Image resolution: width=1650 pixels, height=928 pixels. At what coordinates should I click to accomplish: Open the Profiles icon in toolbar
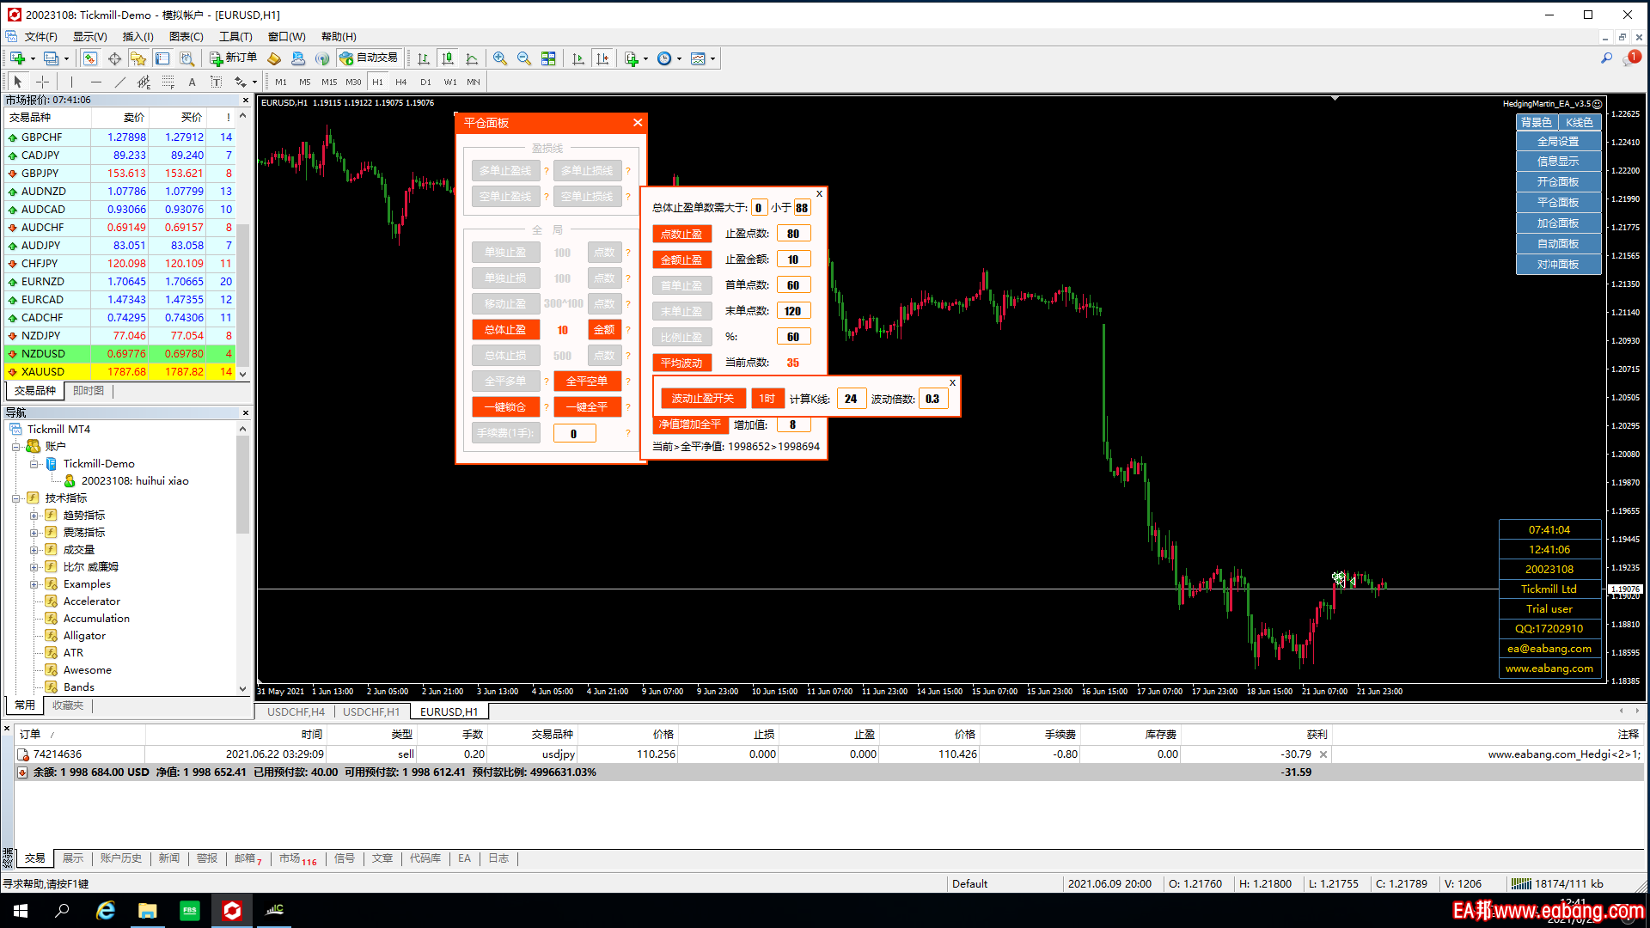(x=52, y=58)
